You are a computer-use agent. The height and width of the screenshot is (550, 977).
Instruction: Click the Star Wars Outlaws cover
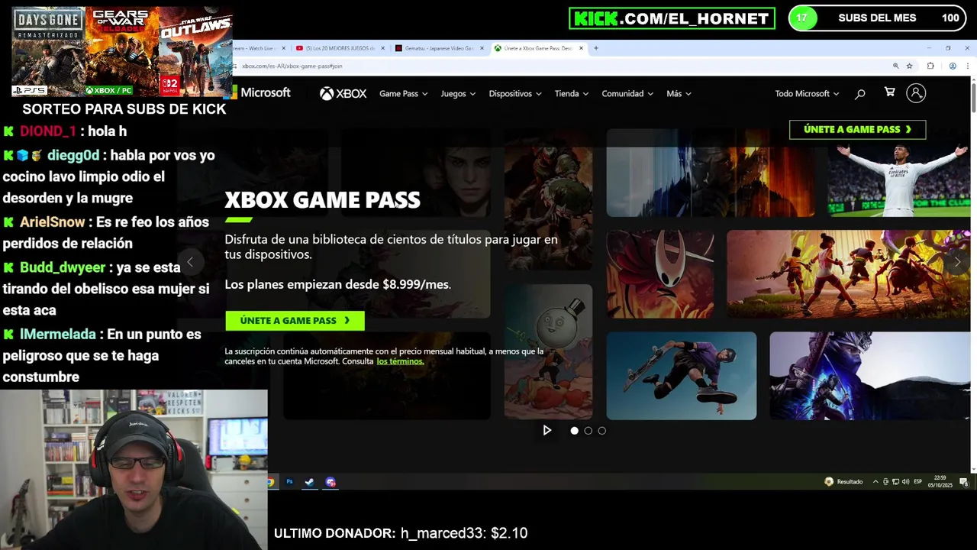point(195,52)
